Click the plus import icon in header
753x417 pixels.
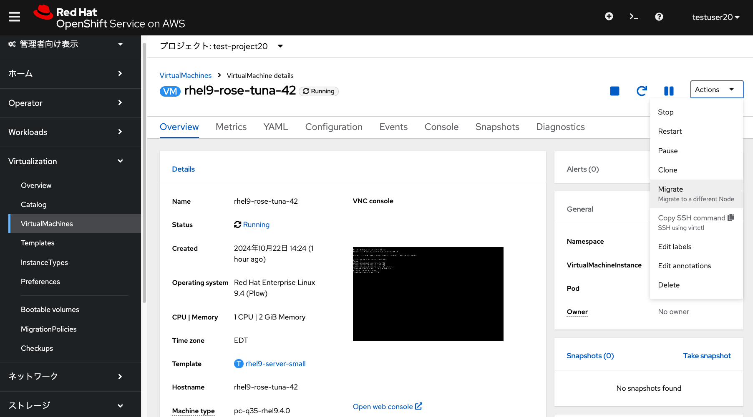coord(609,17)
